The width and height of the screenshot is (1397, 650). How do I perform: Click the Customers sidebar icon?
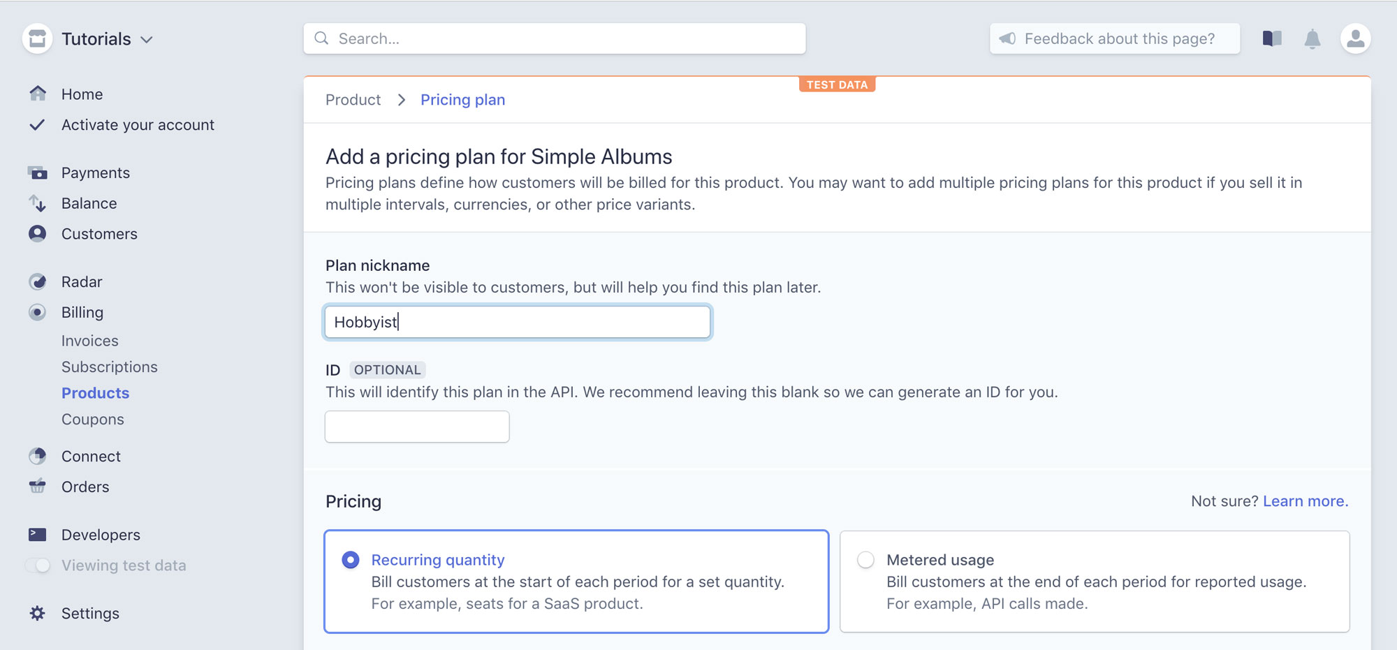point(37,234)
